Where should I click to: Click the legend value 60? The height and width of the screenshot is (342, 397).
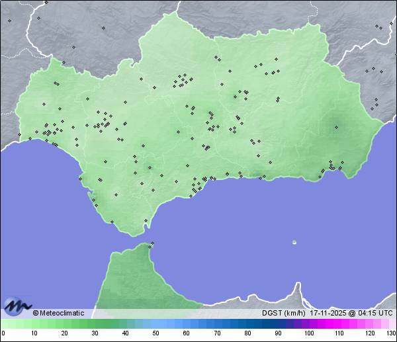point(186,333)
